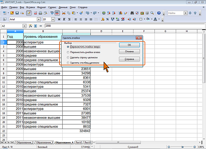The width and height of the screenshot is (206, 149).
Task: Open the Данные menu
Action: point(63,7)
